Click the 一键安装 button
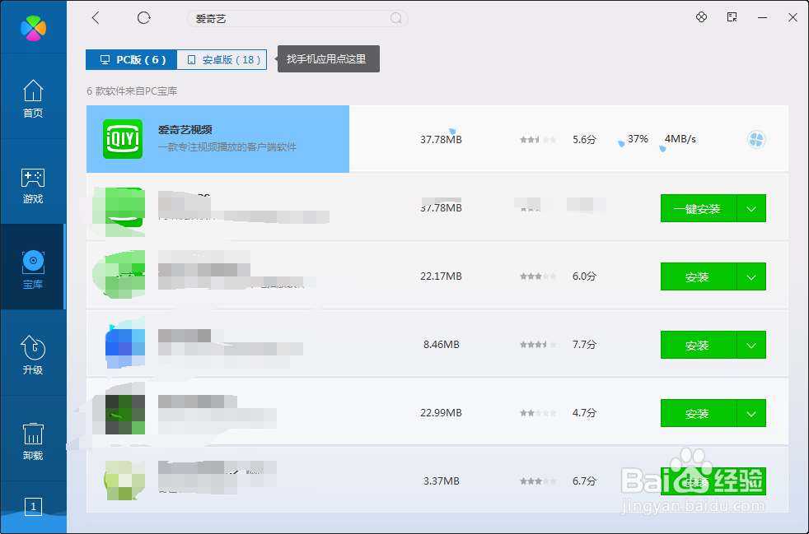 pyautogui.click(x=699, y=208)
